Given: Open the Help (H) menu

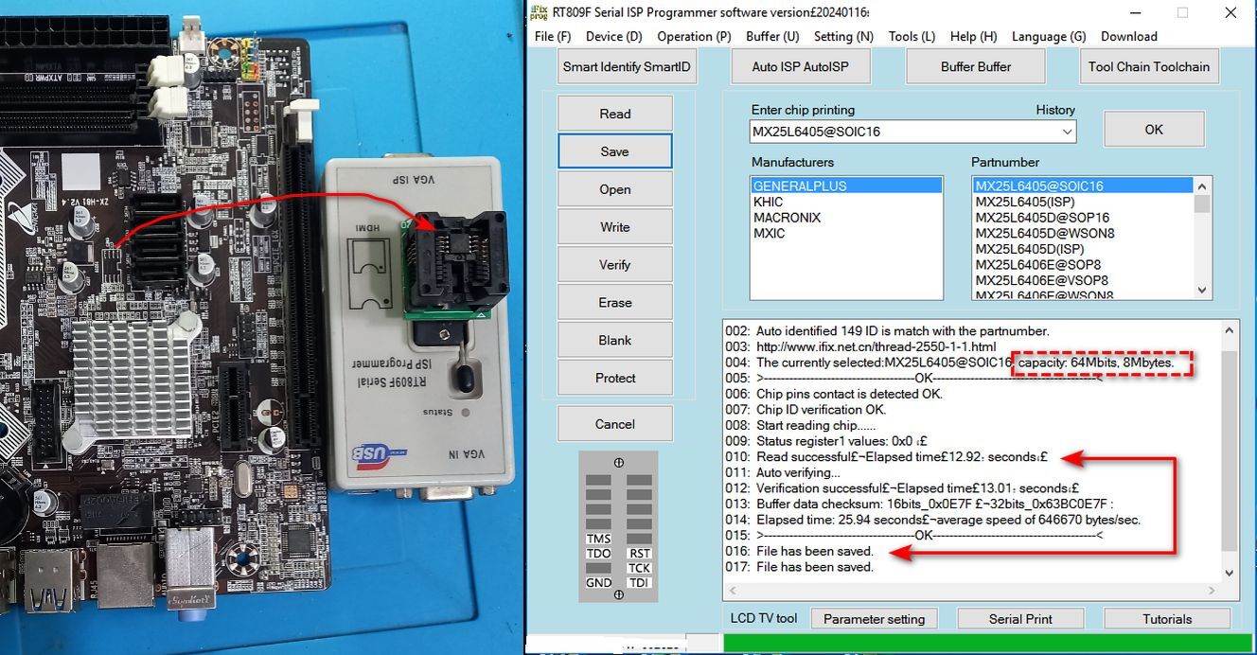Looking at the screenshot, I should (x=973, y=36).
